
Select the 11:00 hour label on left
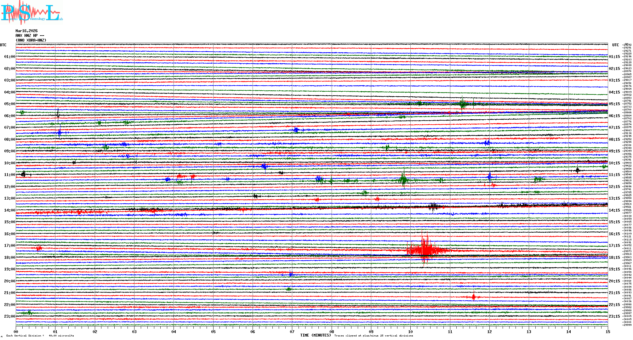(x=9, y=175)
